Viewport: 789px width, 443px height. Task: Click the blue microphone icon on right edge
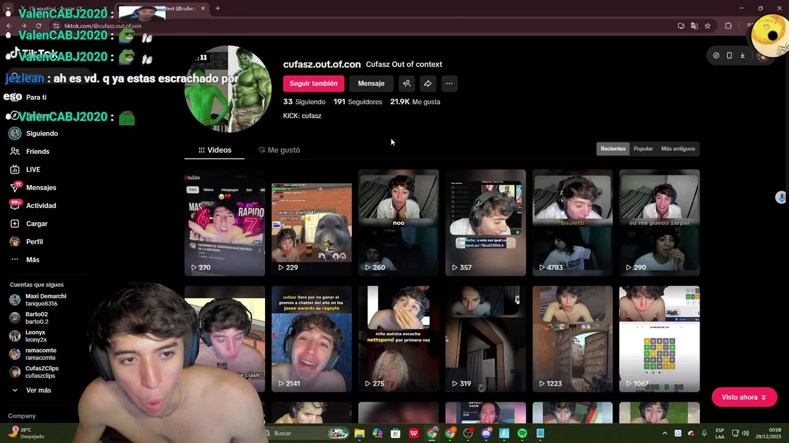780,198
